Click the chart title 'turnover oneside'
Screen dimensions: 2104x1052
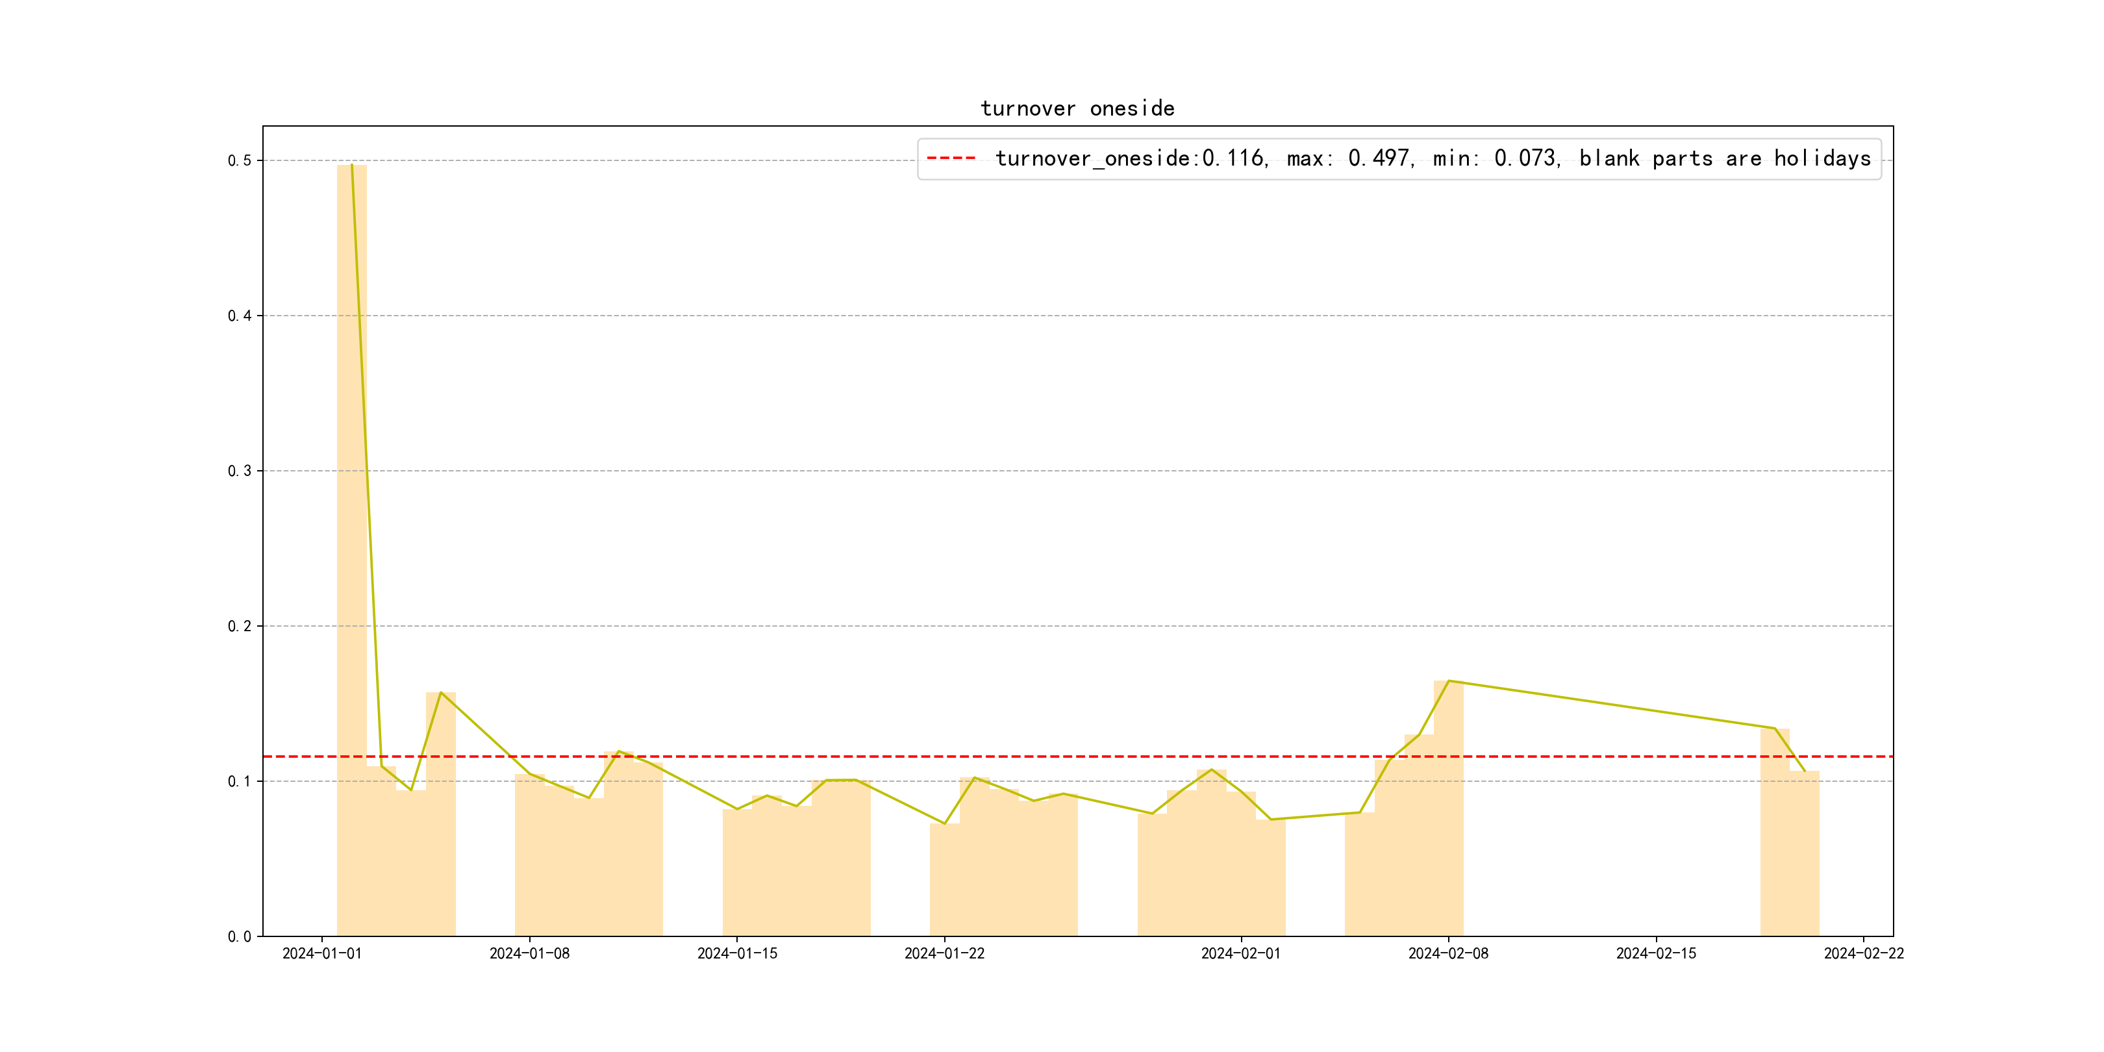coord(1077,108)
